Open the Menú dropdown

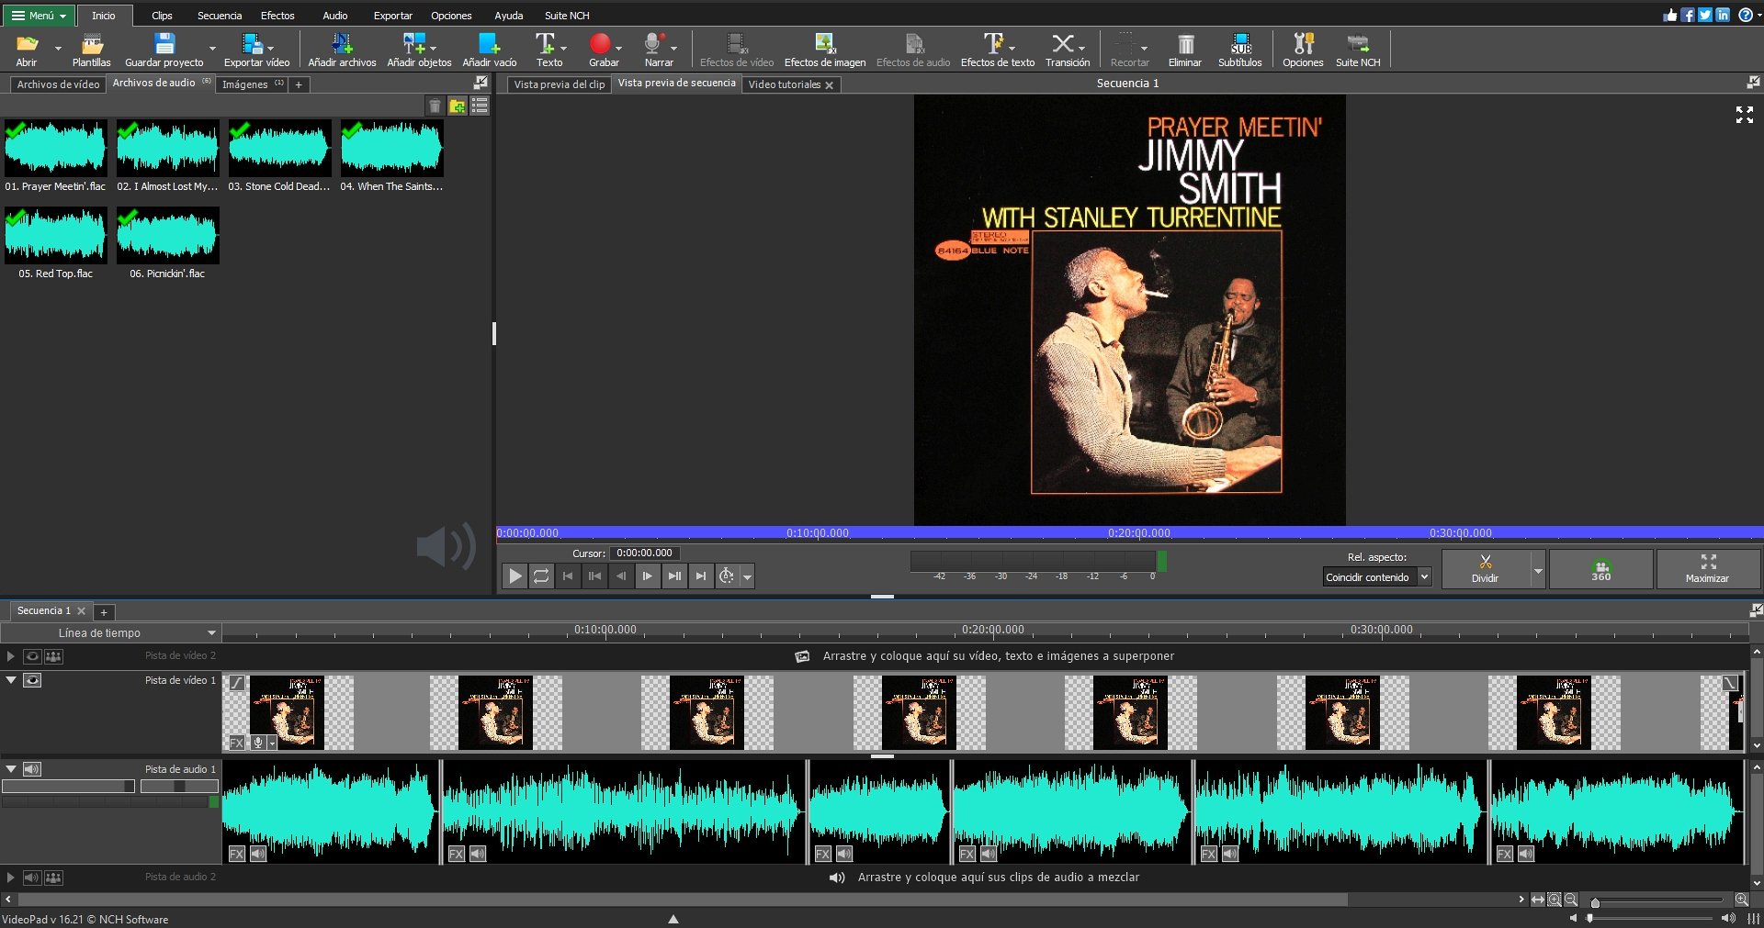point(38,15)
